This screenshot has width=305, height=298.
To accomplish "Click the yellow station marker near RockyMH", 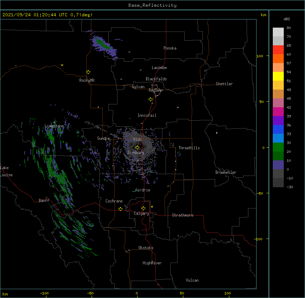I will tap(88, 72).
